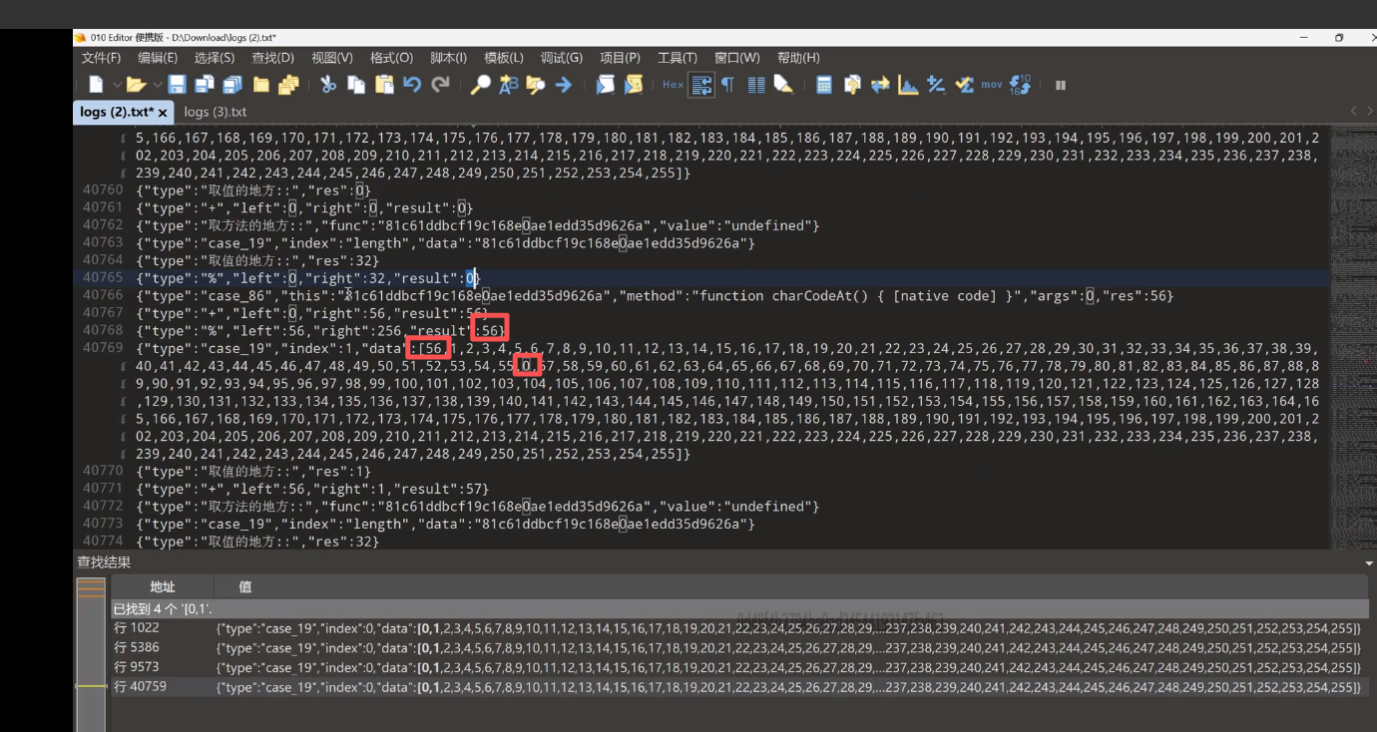Click the base converter 10/16 icon
The height and width of the screenshot is (732, 1377).
tap(1020, 85)
